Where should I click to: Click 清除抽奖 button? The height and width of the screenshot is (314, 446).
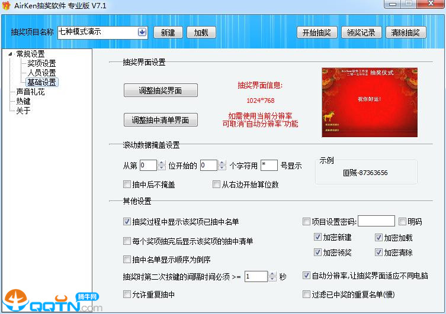click(x=406, y=33)
